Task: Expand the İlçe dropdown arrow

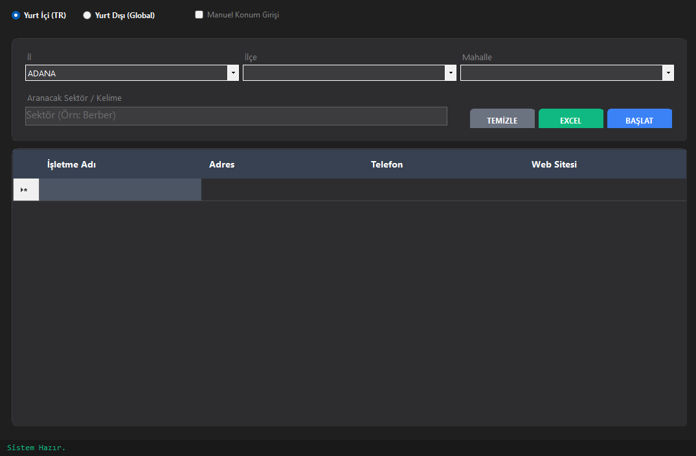Action: coord(451,72)
